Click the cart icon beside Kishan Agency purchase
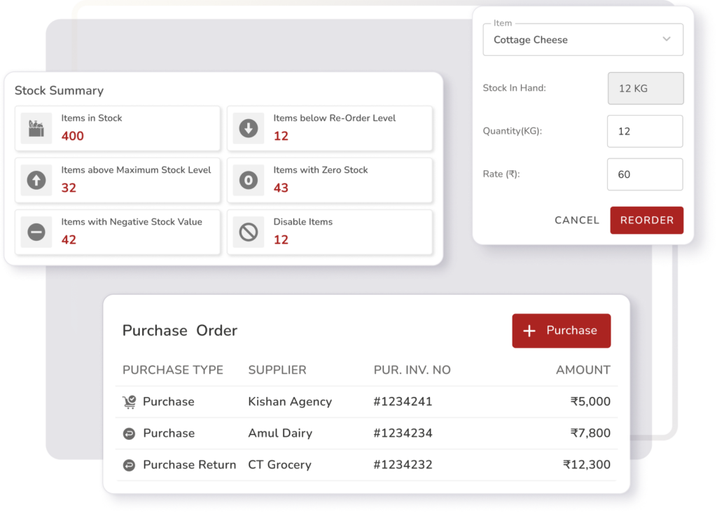 (x=129, y=402)
